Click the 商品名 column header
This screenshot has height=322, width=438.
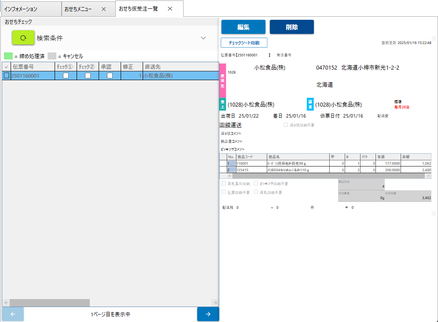coord(298,157)
